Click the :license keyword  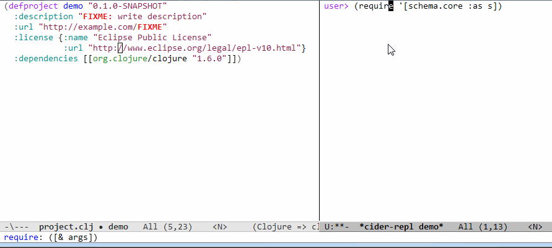point(34,38)
